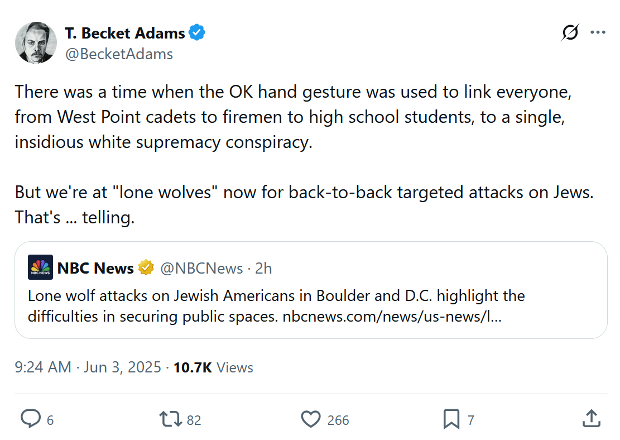Screen dimensions: 620x440
Task: Open the quoted tweet's 2h timestamp
Action: pos(263,268)
